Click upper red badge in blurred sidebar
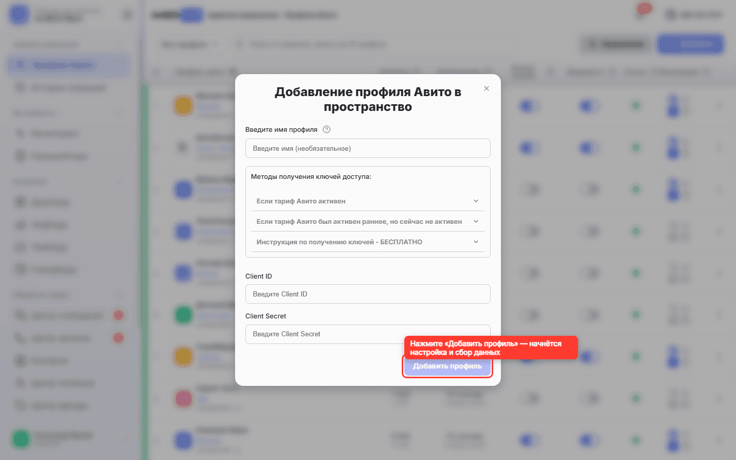The height and width of the screenshot is (460, 736). click(x=119, y=315)
